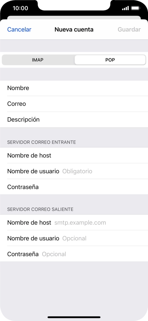Select the Descripción field
Image resolution: width=148 pixels, height=321 pixels.
pos(74,120)
